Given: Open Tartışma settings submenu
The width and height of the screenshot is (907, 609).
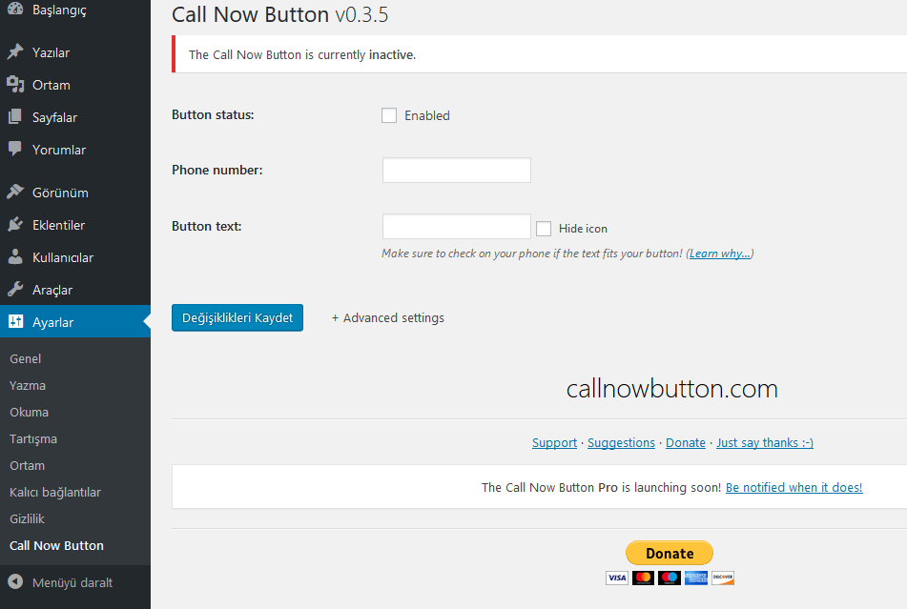Looking at the screenshot, I should [33, 438].
